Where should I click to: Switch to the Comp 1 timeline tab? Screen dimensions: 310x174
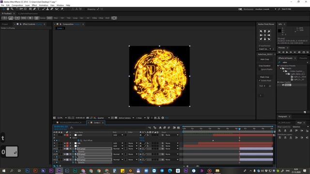(97, 123)
